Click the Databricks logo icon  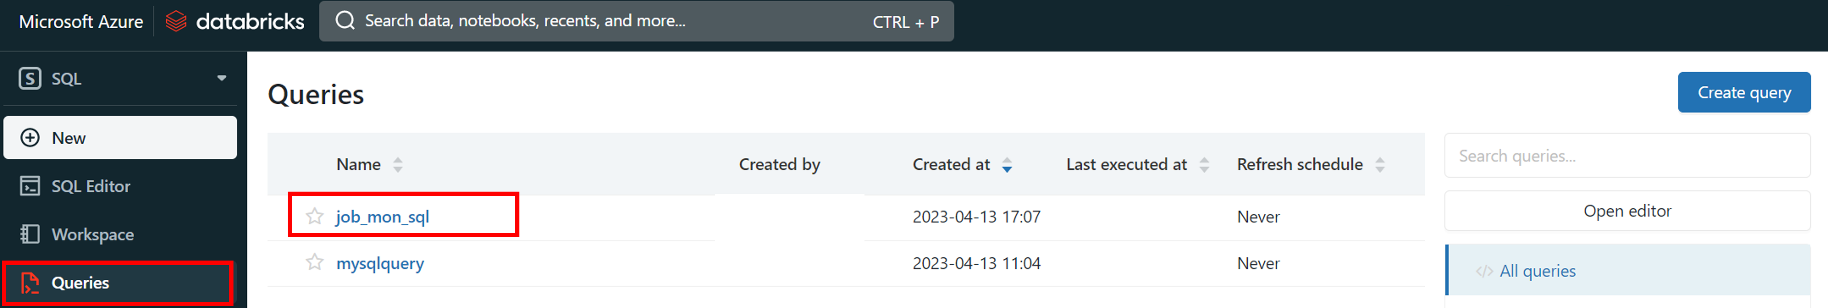click(x=175, y=21)
